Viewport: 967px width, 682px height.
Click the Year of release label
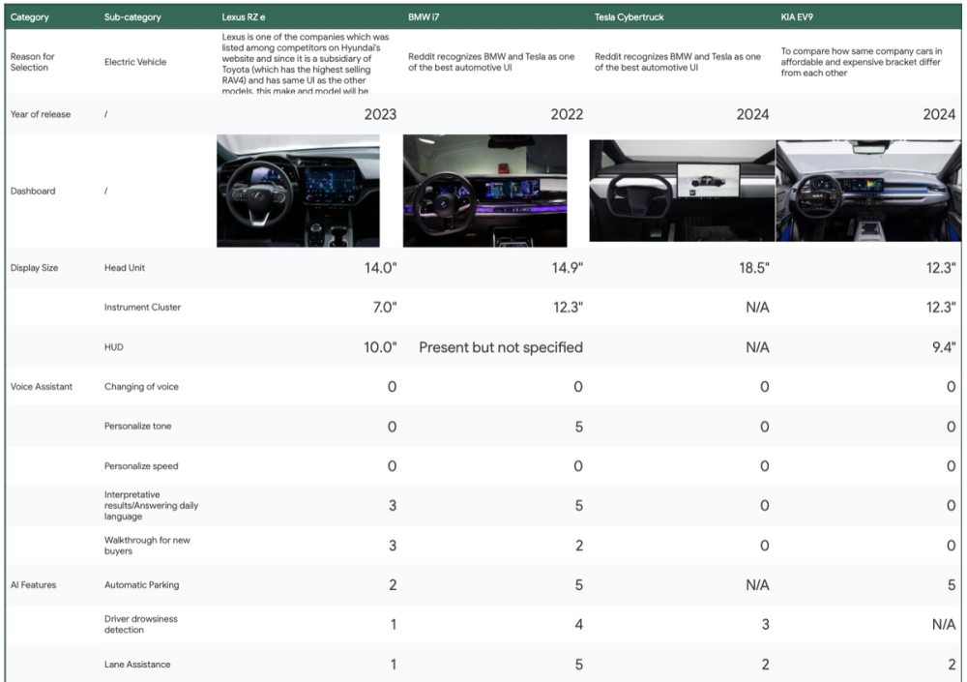[40, 114]
